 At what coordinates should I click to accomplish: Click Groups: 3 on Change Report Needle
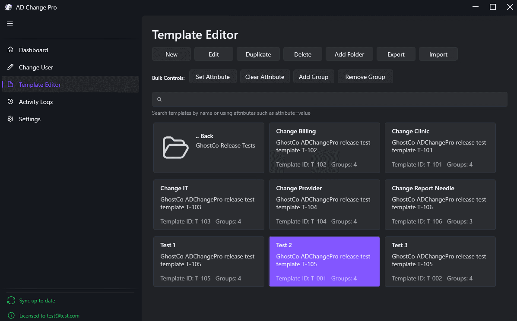point(460,221)
